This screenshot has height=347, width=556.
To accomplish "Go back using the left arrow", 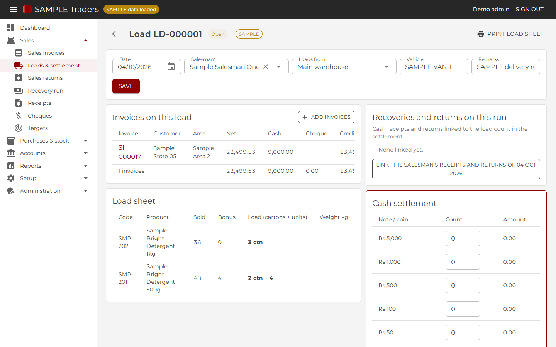I will coord(115,34).
